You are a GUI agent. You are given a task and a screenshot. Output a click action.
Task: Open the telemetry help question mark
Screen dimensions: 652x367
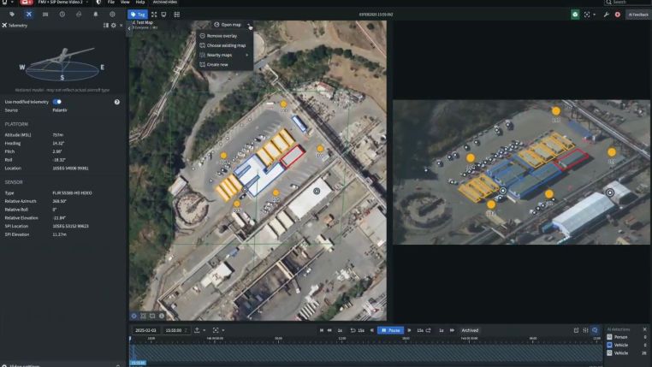tap(116, 102)
